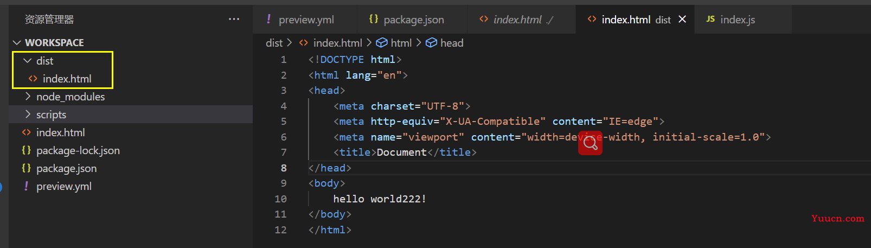
Task: Select the scripts folder row
Action: [x=131, y=115]
